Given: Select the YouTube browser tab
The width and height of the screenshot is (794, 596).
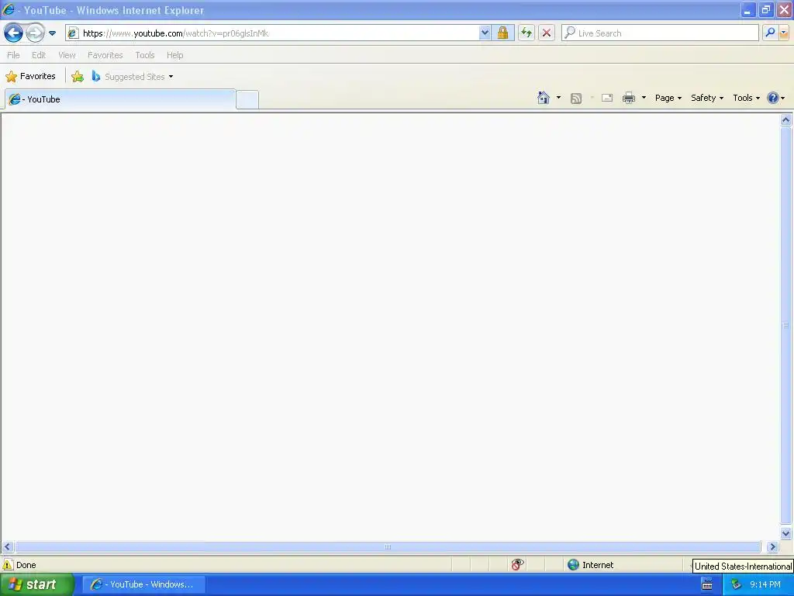Looking at the screenshot, I should 120,99.
